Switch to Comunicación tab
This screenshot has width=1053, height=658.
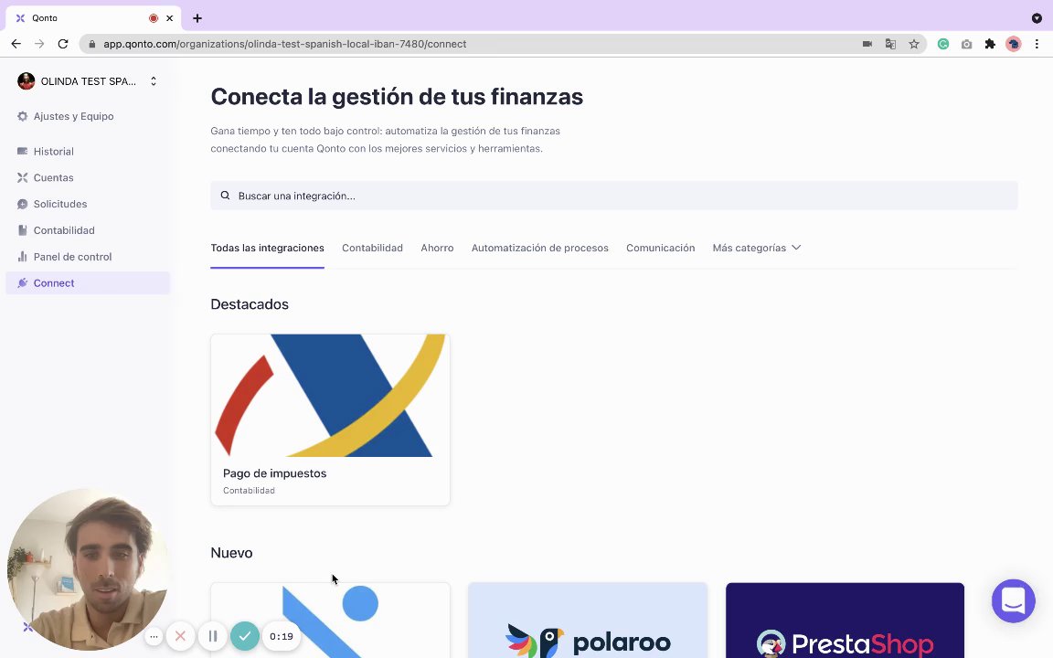click(x=660, y=248)
